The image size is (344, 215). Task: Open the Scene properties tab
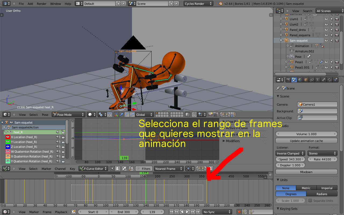(294, 80)
